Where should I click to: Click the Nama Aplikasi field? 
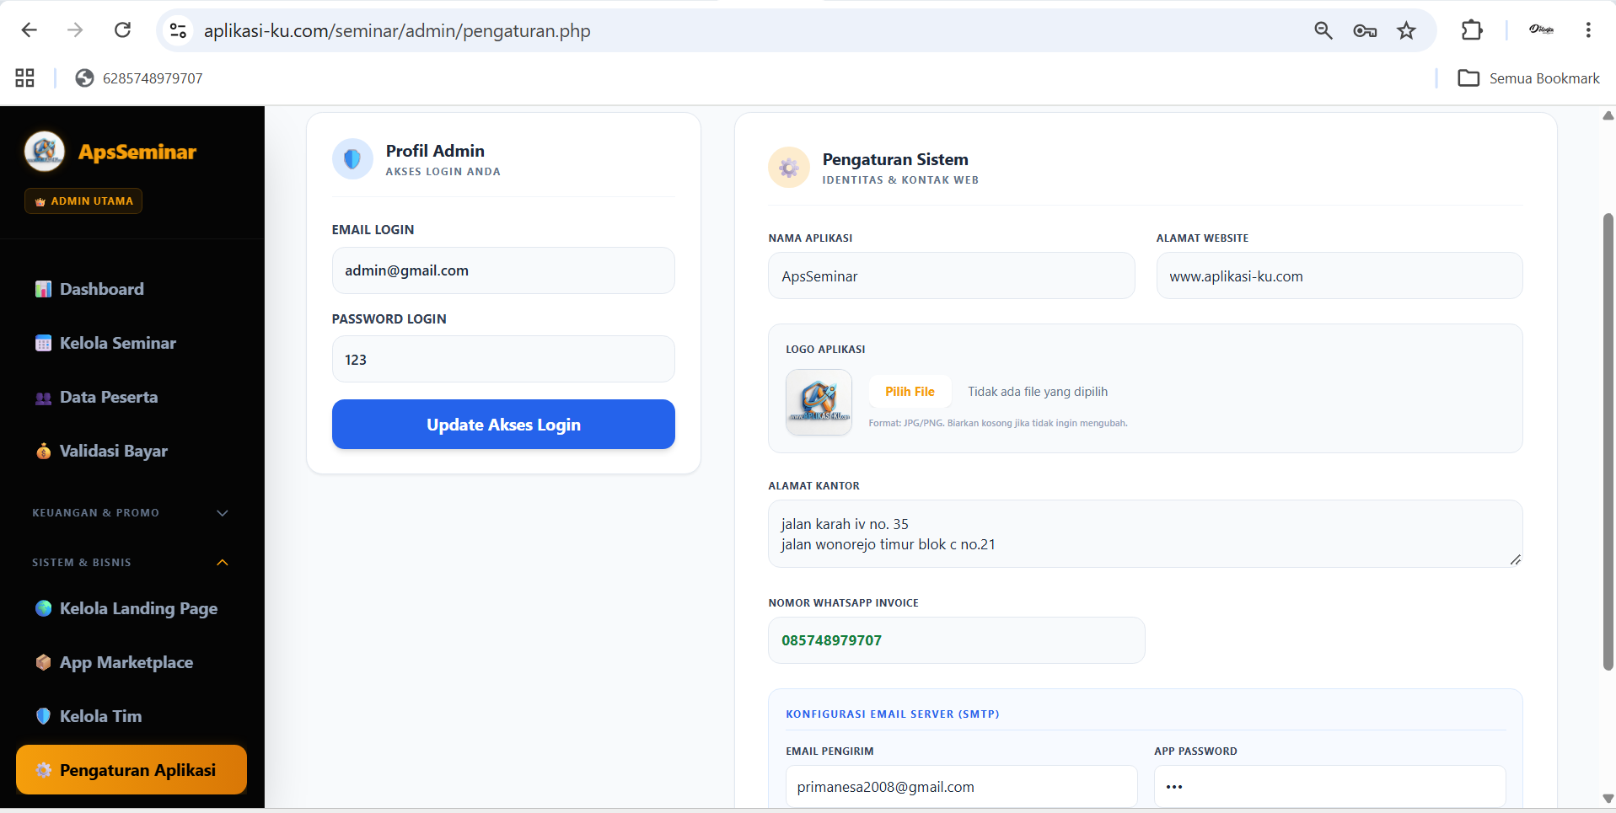(952, 276)
